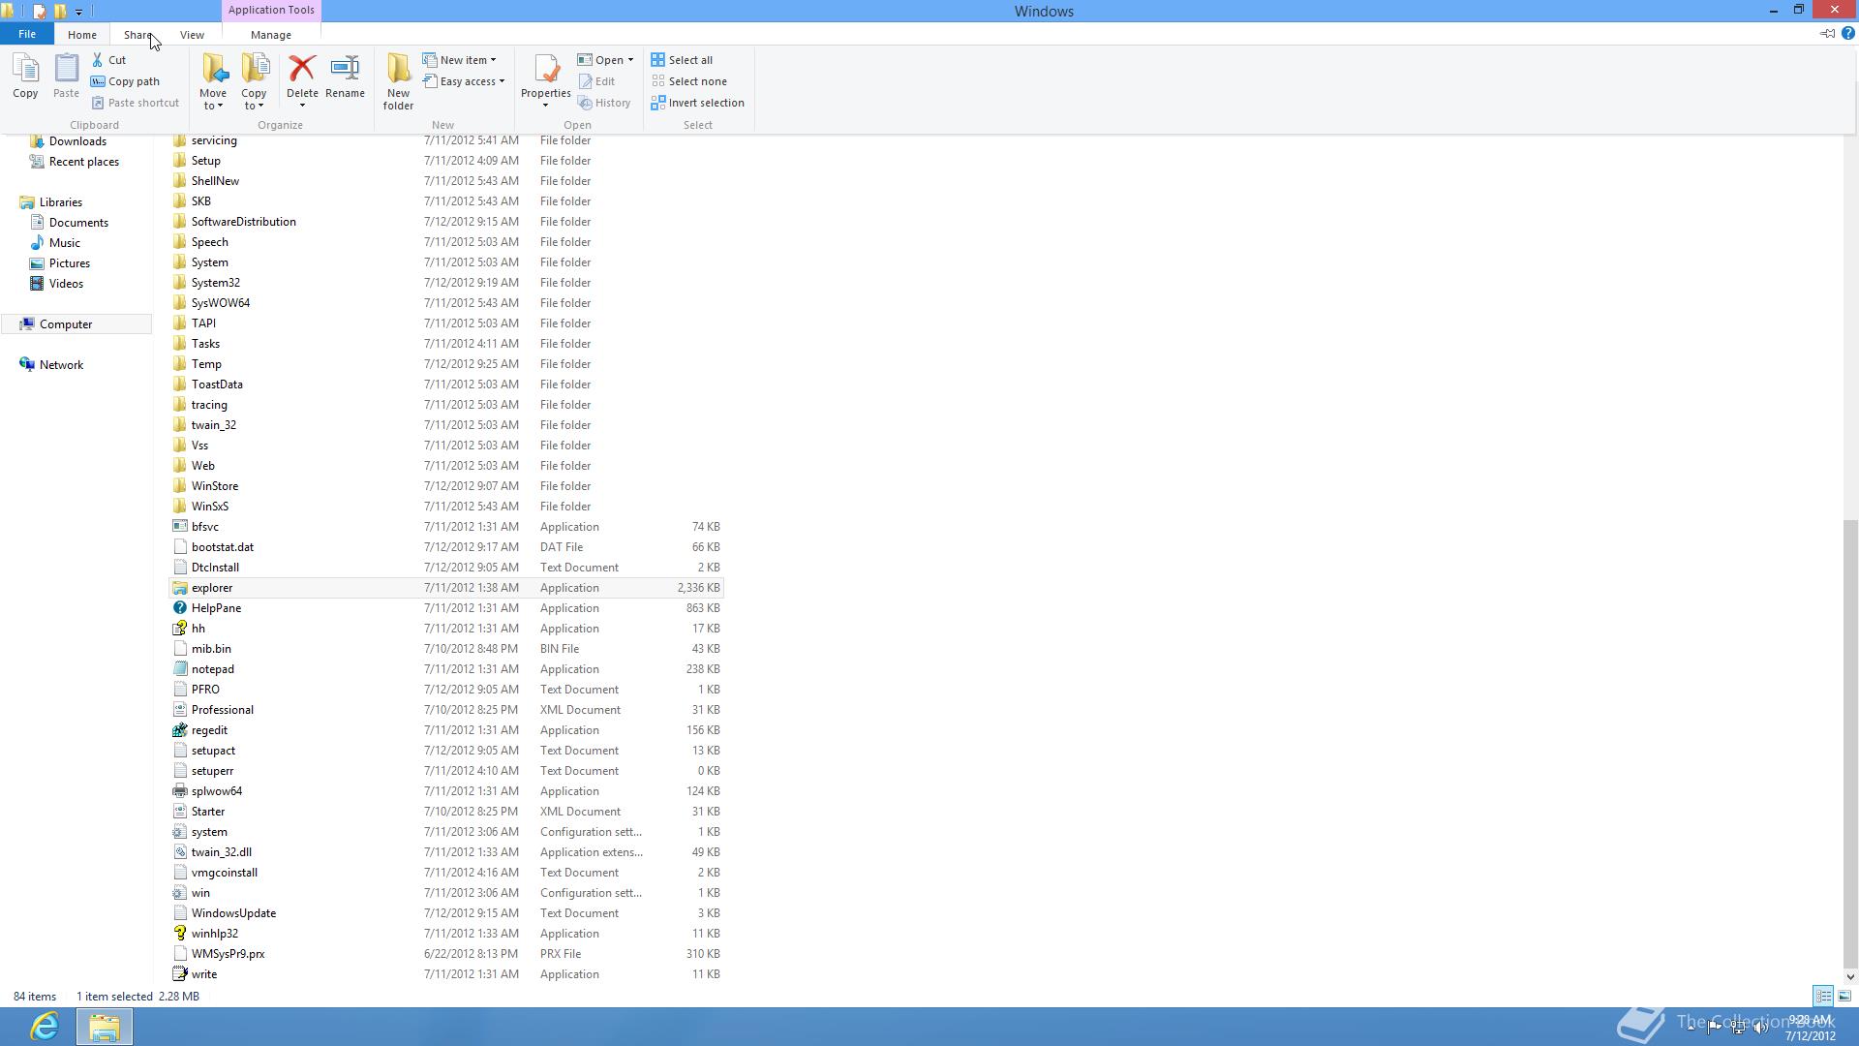The image size is (1859, 1046).
Task: Select the notepad application icon
Action: (179, 669)
